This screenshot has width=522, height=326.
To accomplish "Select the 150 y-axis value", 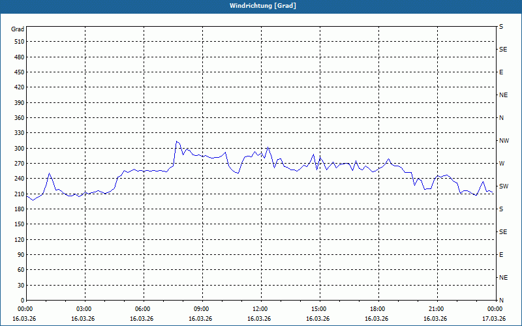I will (x=20, y=224).
